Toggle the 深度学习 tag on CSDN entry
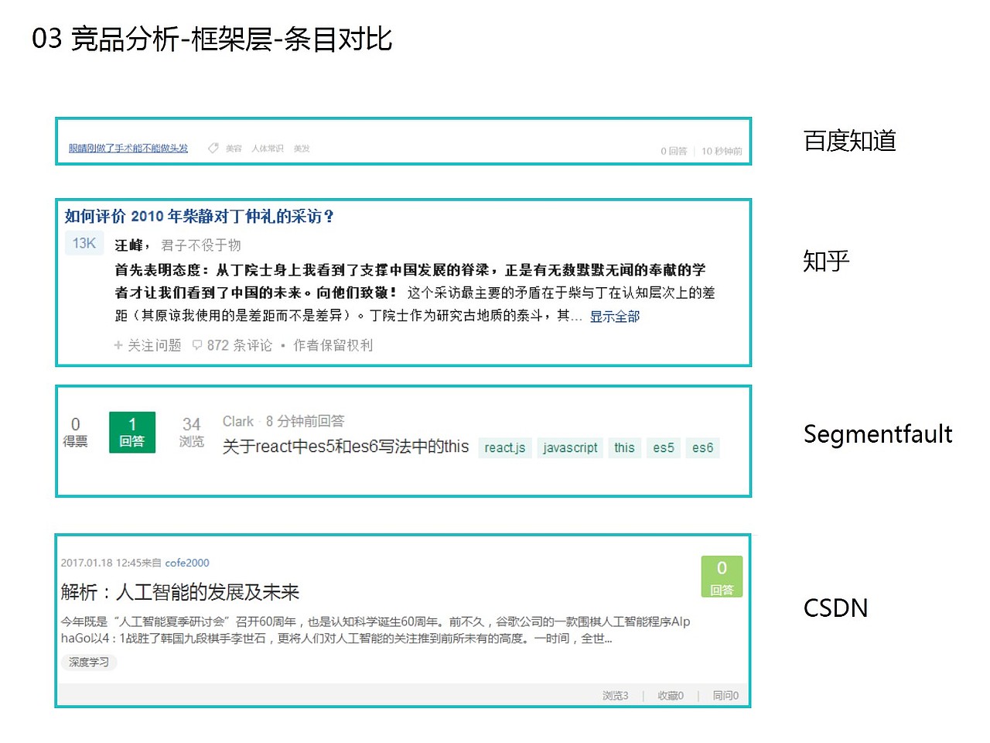 tap(89, 663)
